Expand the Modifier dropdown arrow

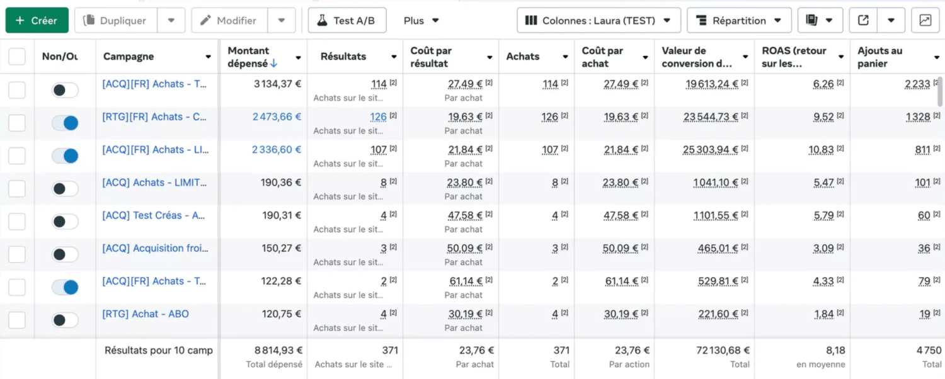282,21
